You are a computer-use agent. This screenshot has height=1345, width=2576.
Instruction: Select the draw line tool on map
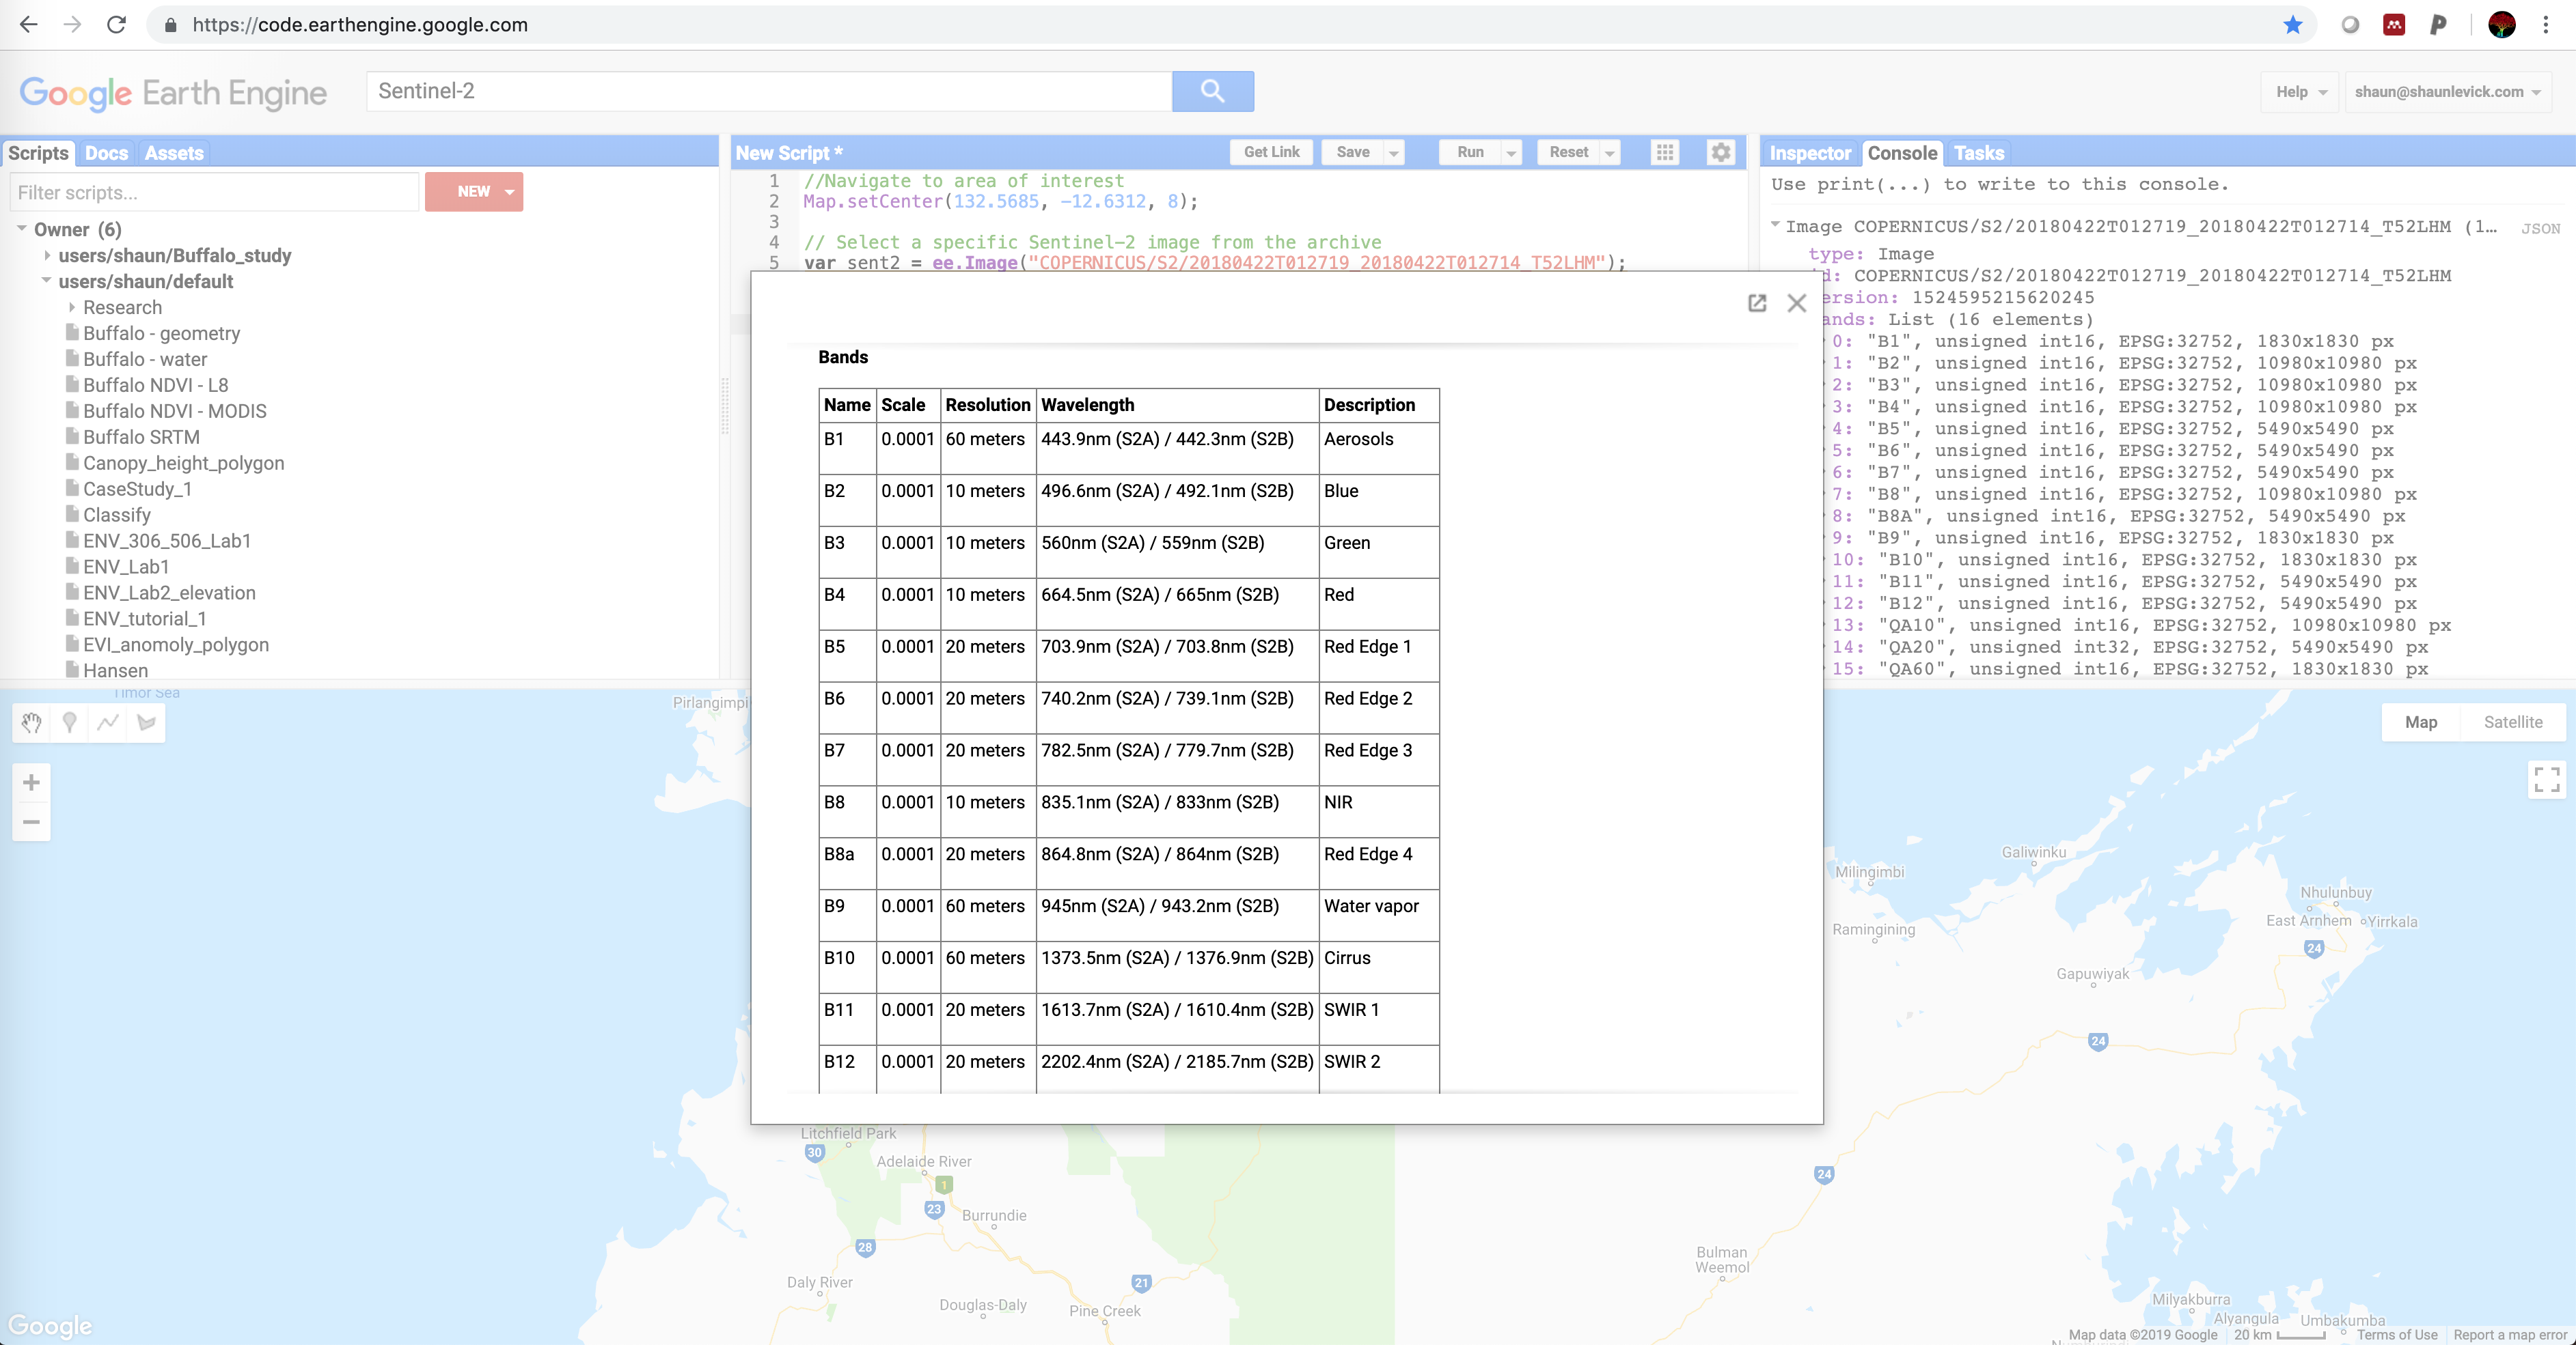[x=108, y=722]
